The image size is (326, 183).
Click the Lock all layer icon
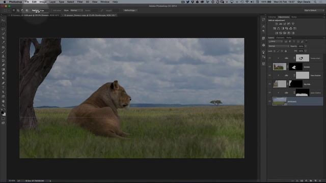click(x=286, y=51)
